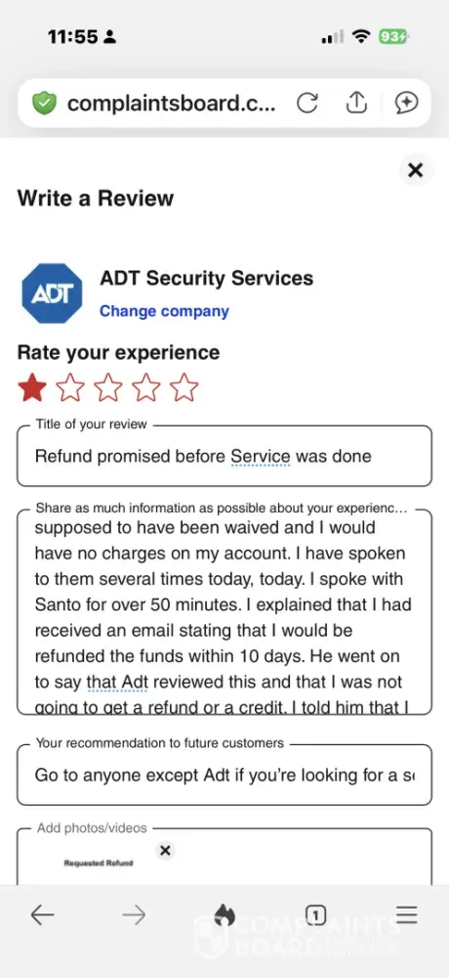Select the first star rating
This screenshot has height=978, width=449.
click(32, 387)
